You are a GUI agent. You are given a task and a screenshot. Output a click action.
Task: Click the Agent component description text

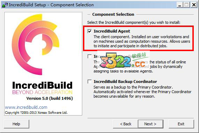coord(142,41)
